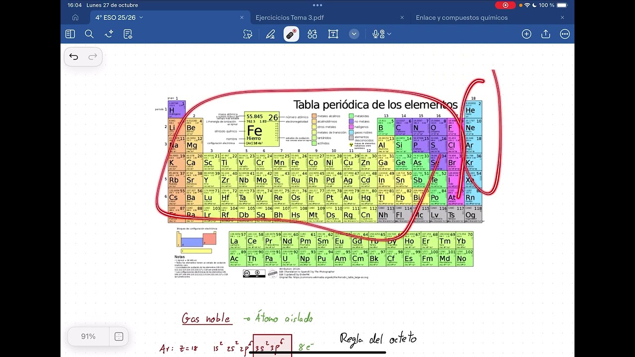Open the page view icon beside zoom
This screenshot has height=357, width=635.
119,337
